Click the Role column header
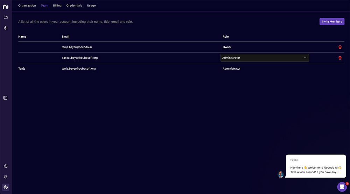 click(225, 37)
